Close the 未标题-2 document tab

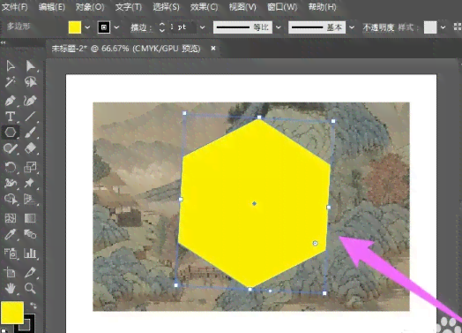pyautogui.click(x=213, y=48)
